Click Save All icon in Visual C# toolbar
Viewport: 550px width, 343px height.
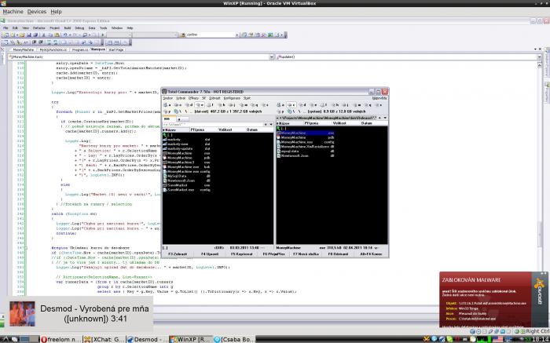point(35,35)
